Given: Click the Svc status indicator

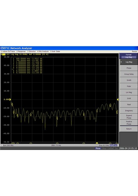Looking at the screenshot, I should click(x=116, y=148).
